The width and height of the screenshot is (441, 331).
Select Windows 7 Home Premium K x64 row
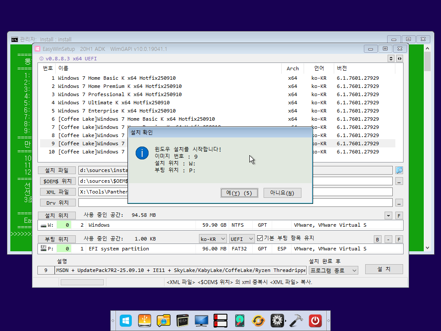tap(217, 86)
